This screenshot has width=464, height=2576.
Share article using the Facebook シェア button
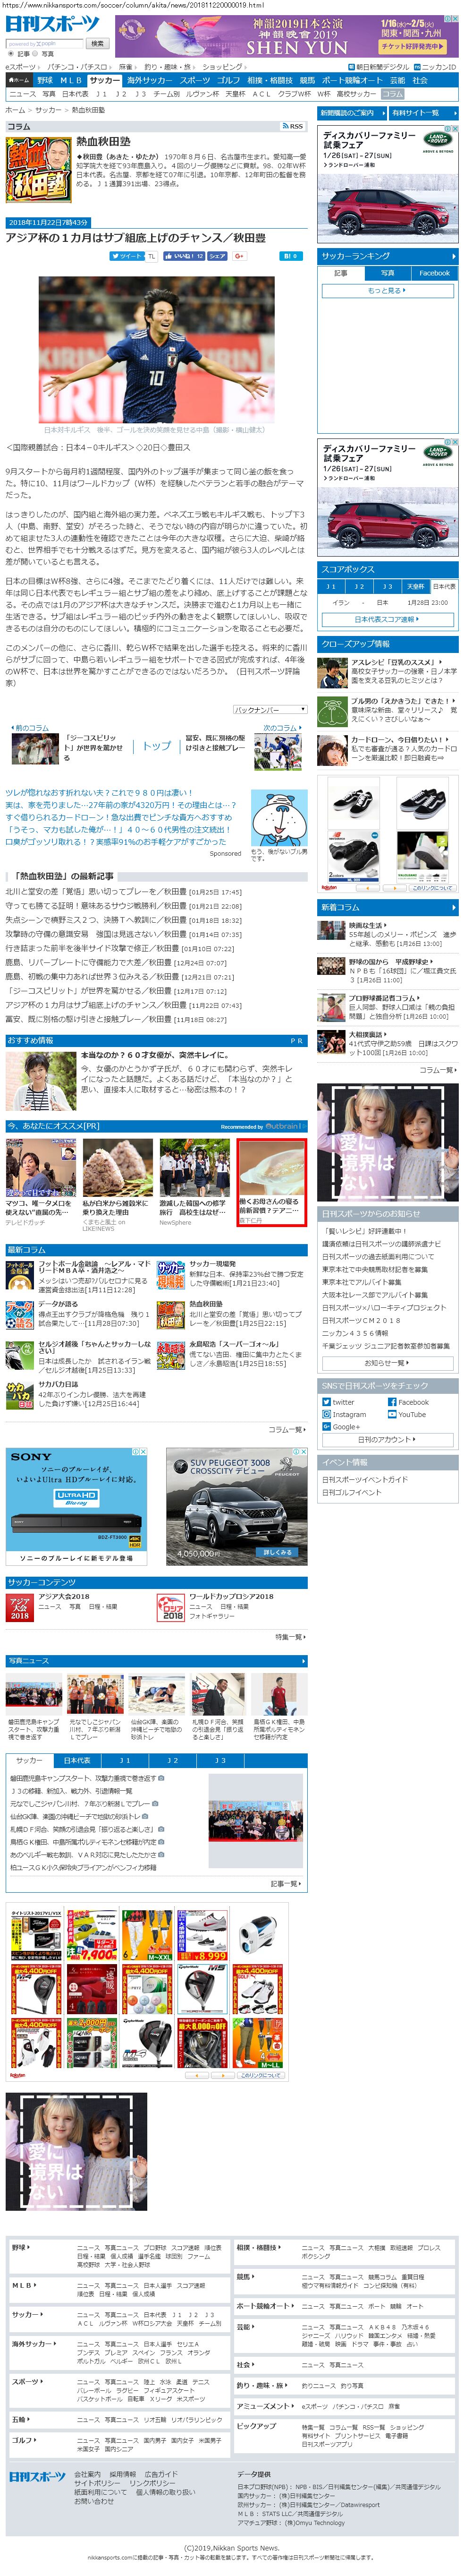[217, 256]
